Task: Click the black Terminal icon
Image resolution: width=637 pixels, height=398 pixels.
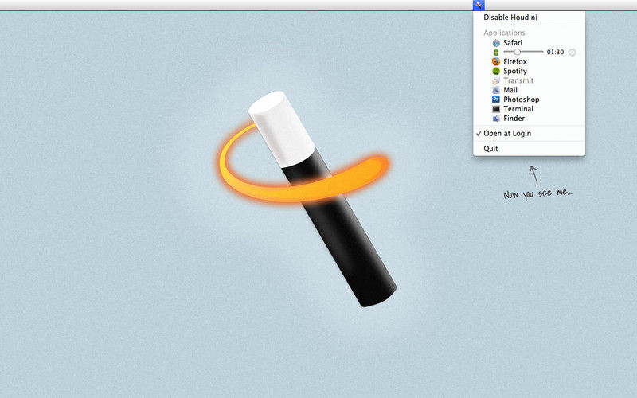Action: tap(496, 109)
